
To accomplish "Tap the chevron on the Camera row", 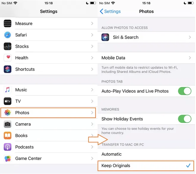I will [92, 124].
